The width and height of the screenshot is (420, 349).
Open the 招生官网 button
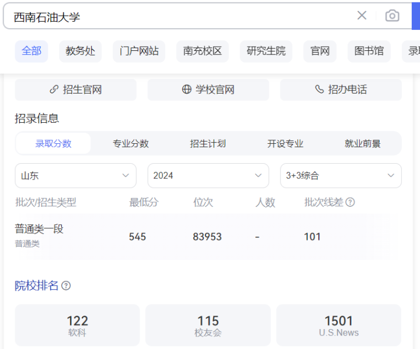(75, 89)
